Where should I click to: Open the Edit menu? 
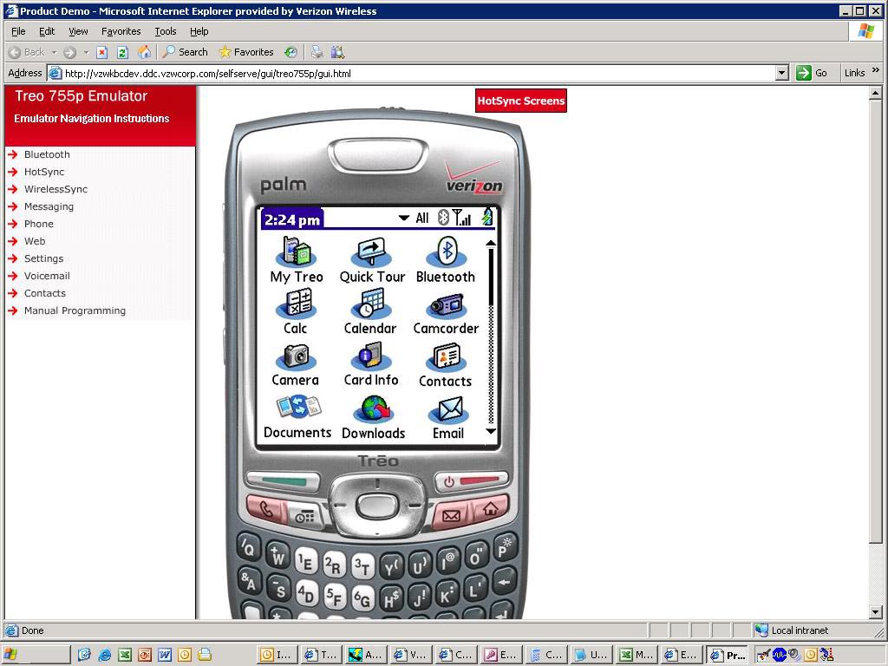coord(47,31)
